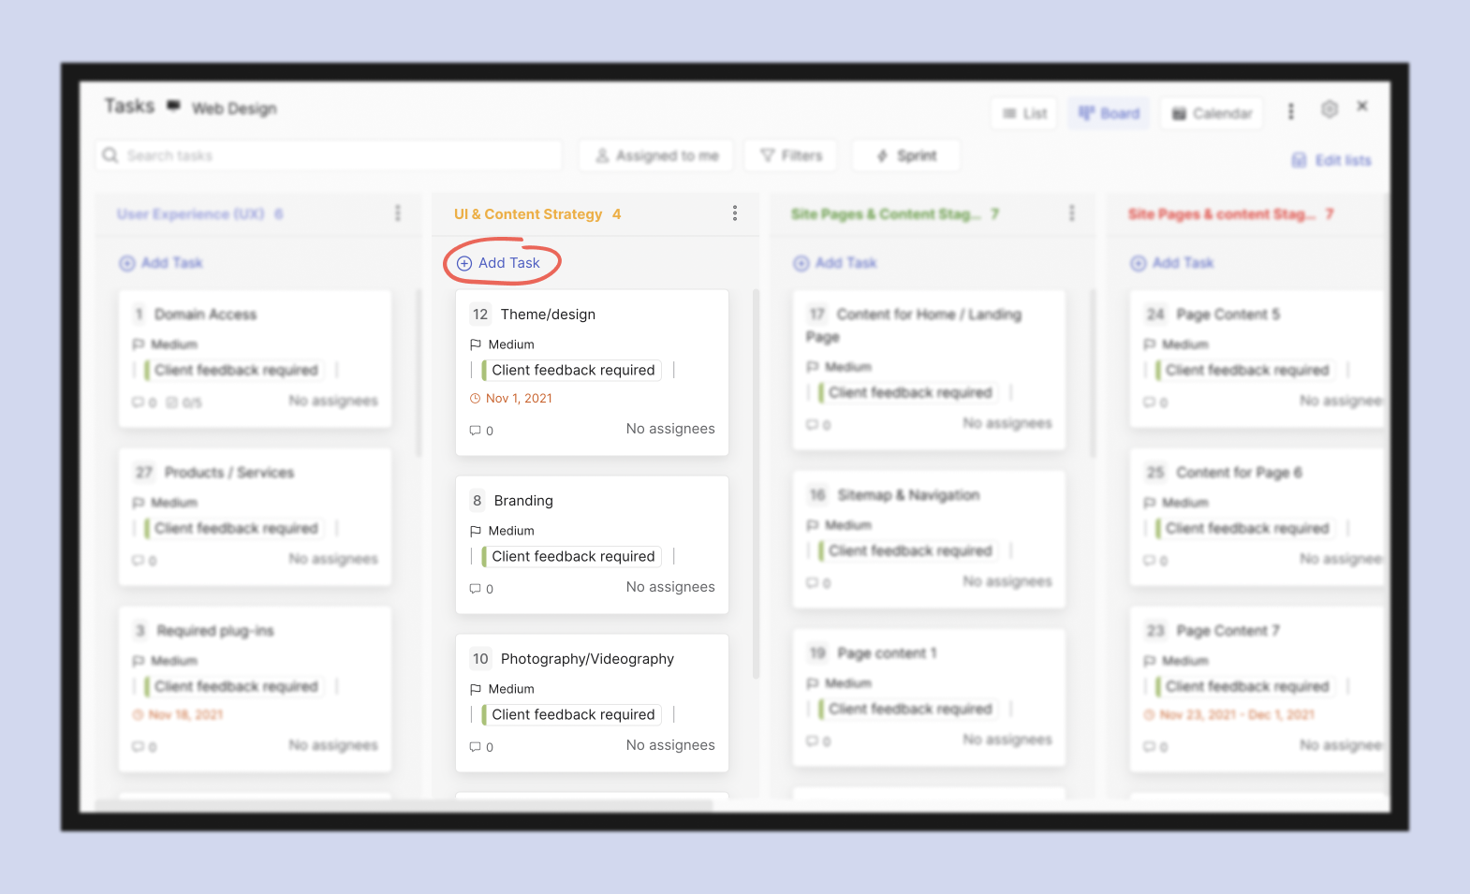Click the priority flag on Branding card

coord(476,531)
